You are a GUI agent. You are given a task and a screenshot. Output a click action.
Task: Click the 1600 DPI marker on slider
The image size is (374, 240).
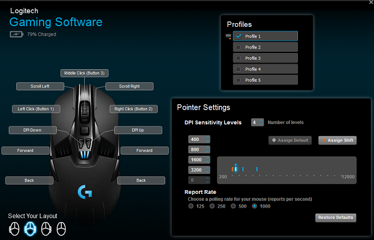[x=243, y=169]
